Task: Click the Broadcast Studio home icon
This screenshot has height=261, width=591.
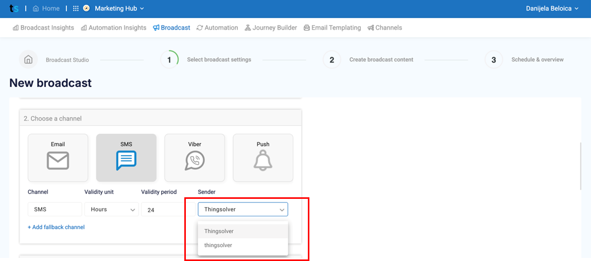Action: point(28,60)
